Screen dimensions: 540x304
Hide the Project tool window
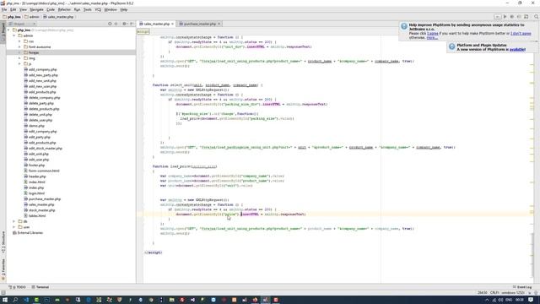[x=132, y=24]
